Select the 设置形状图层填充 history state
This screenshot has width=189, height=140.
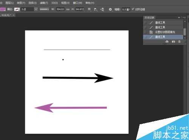pos(163,32)
